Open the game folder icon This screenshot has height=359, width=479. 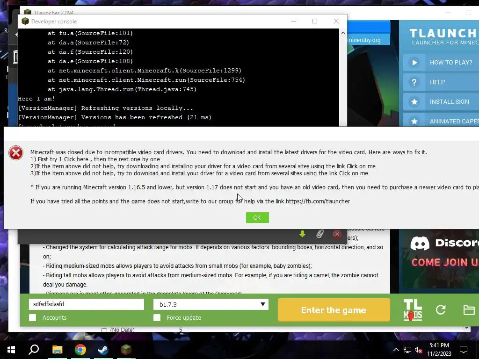click(x=469, y=310)
